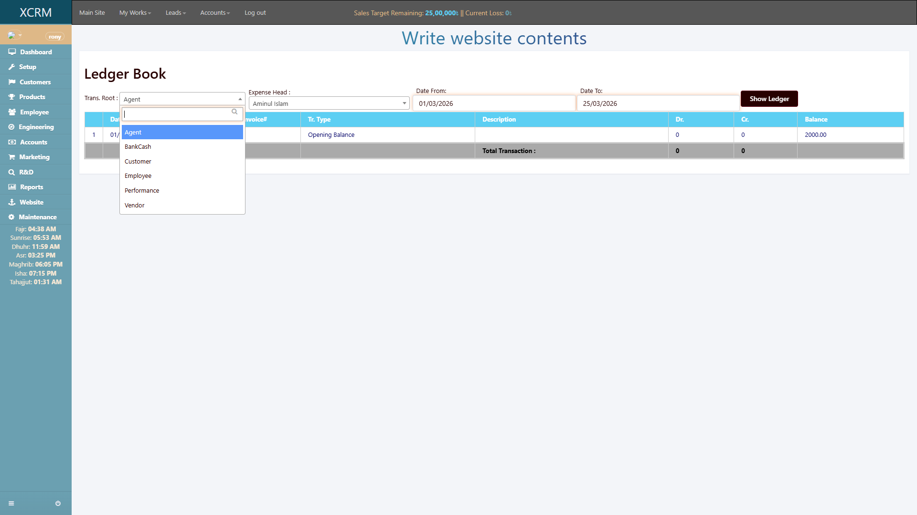
Task: Click the R&D magnifier icon
Action: (12, 172)
